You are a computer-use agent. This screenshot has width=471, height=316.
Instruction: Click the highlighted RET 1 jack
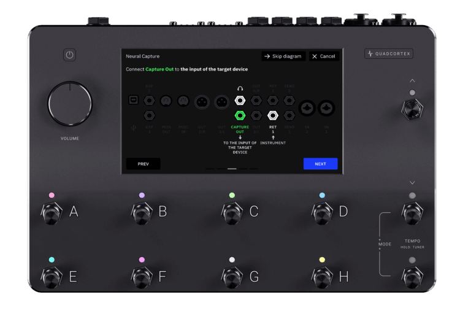coord(273,115)
